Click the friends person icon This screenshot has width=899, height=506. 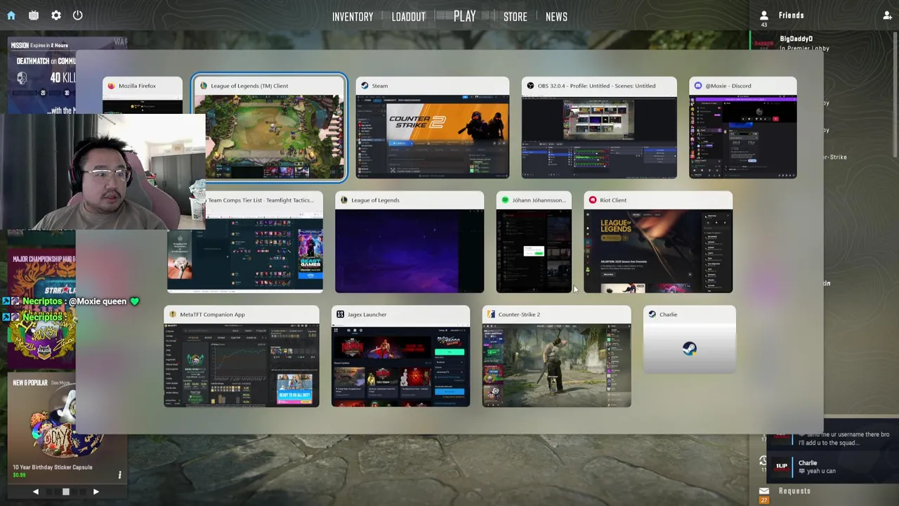coord(764,15)
